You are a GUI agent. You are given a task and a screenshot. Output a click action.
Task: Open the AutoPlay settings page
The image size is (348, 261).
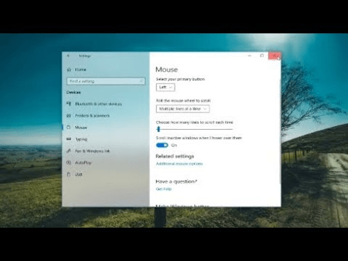tap(83, 163)
